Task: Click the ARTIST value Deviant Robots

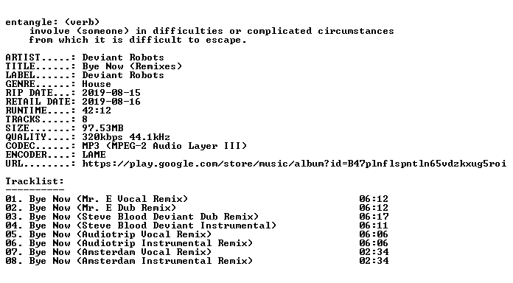Action: tap(123, 57)
